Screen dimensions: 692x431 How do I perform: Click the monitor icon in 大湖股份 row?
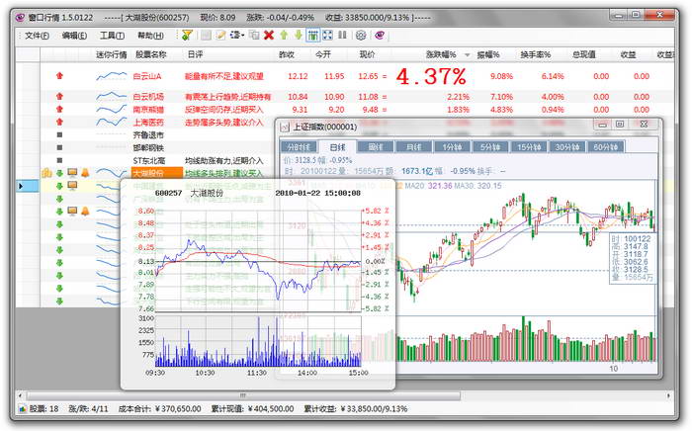[72, 173]
